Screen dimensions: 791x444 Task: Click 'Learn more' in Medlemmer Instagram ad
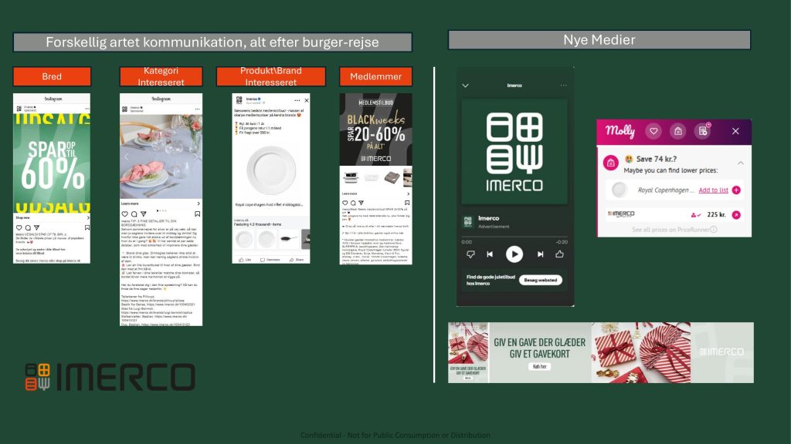point(349,193)
